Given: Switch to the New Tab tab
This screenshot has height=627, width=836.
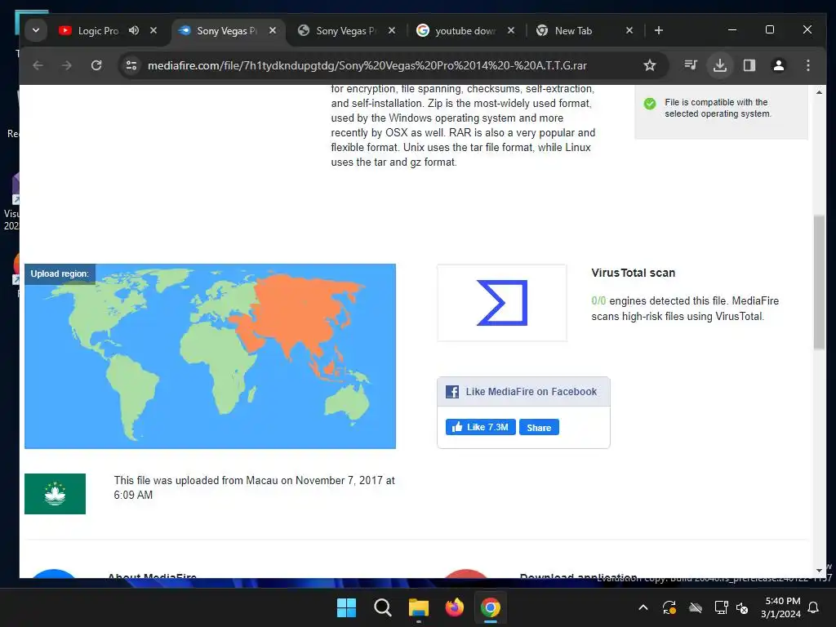Looking at the screenshot, I should 584,30.
